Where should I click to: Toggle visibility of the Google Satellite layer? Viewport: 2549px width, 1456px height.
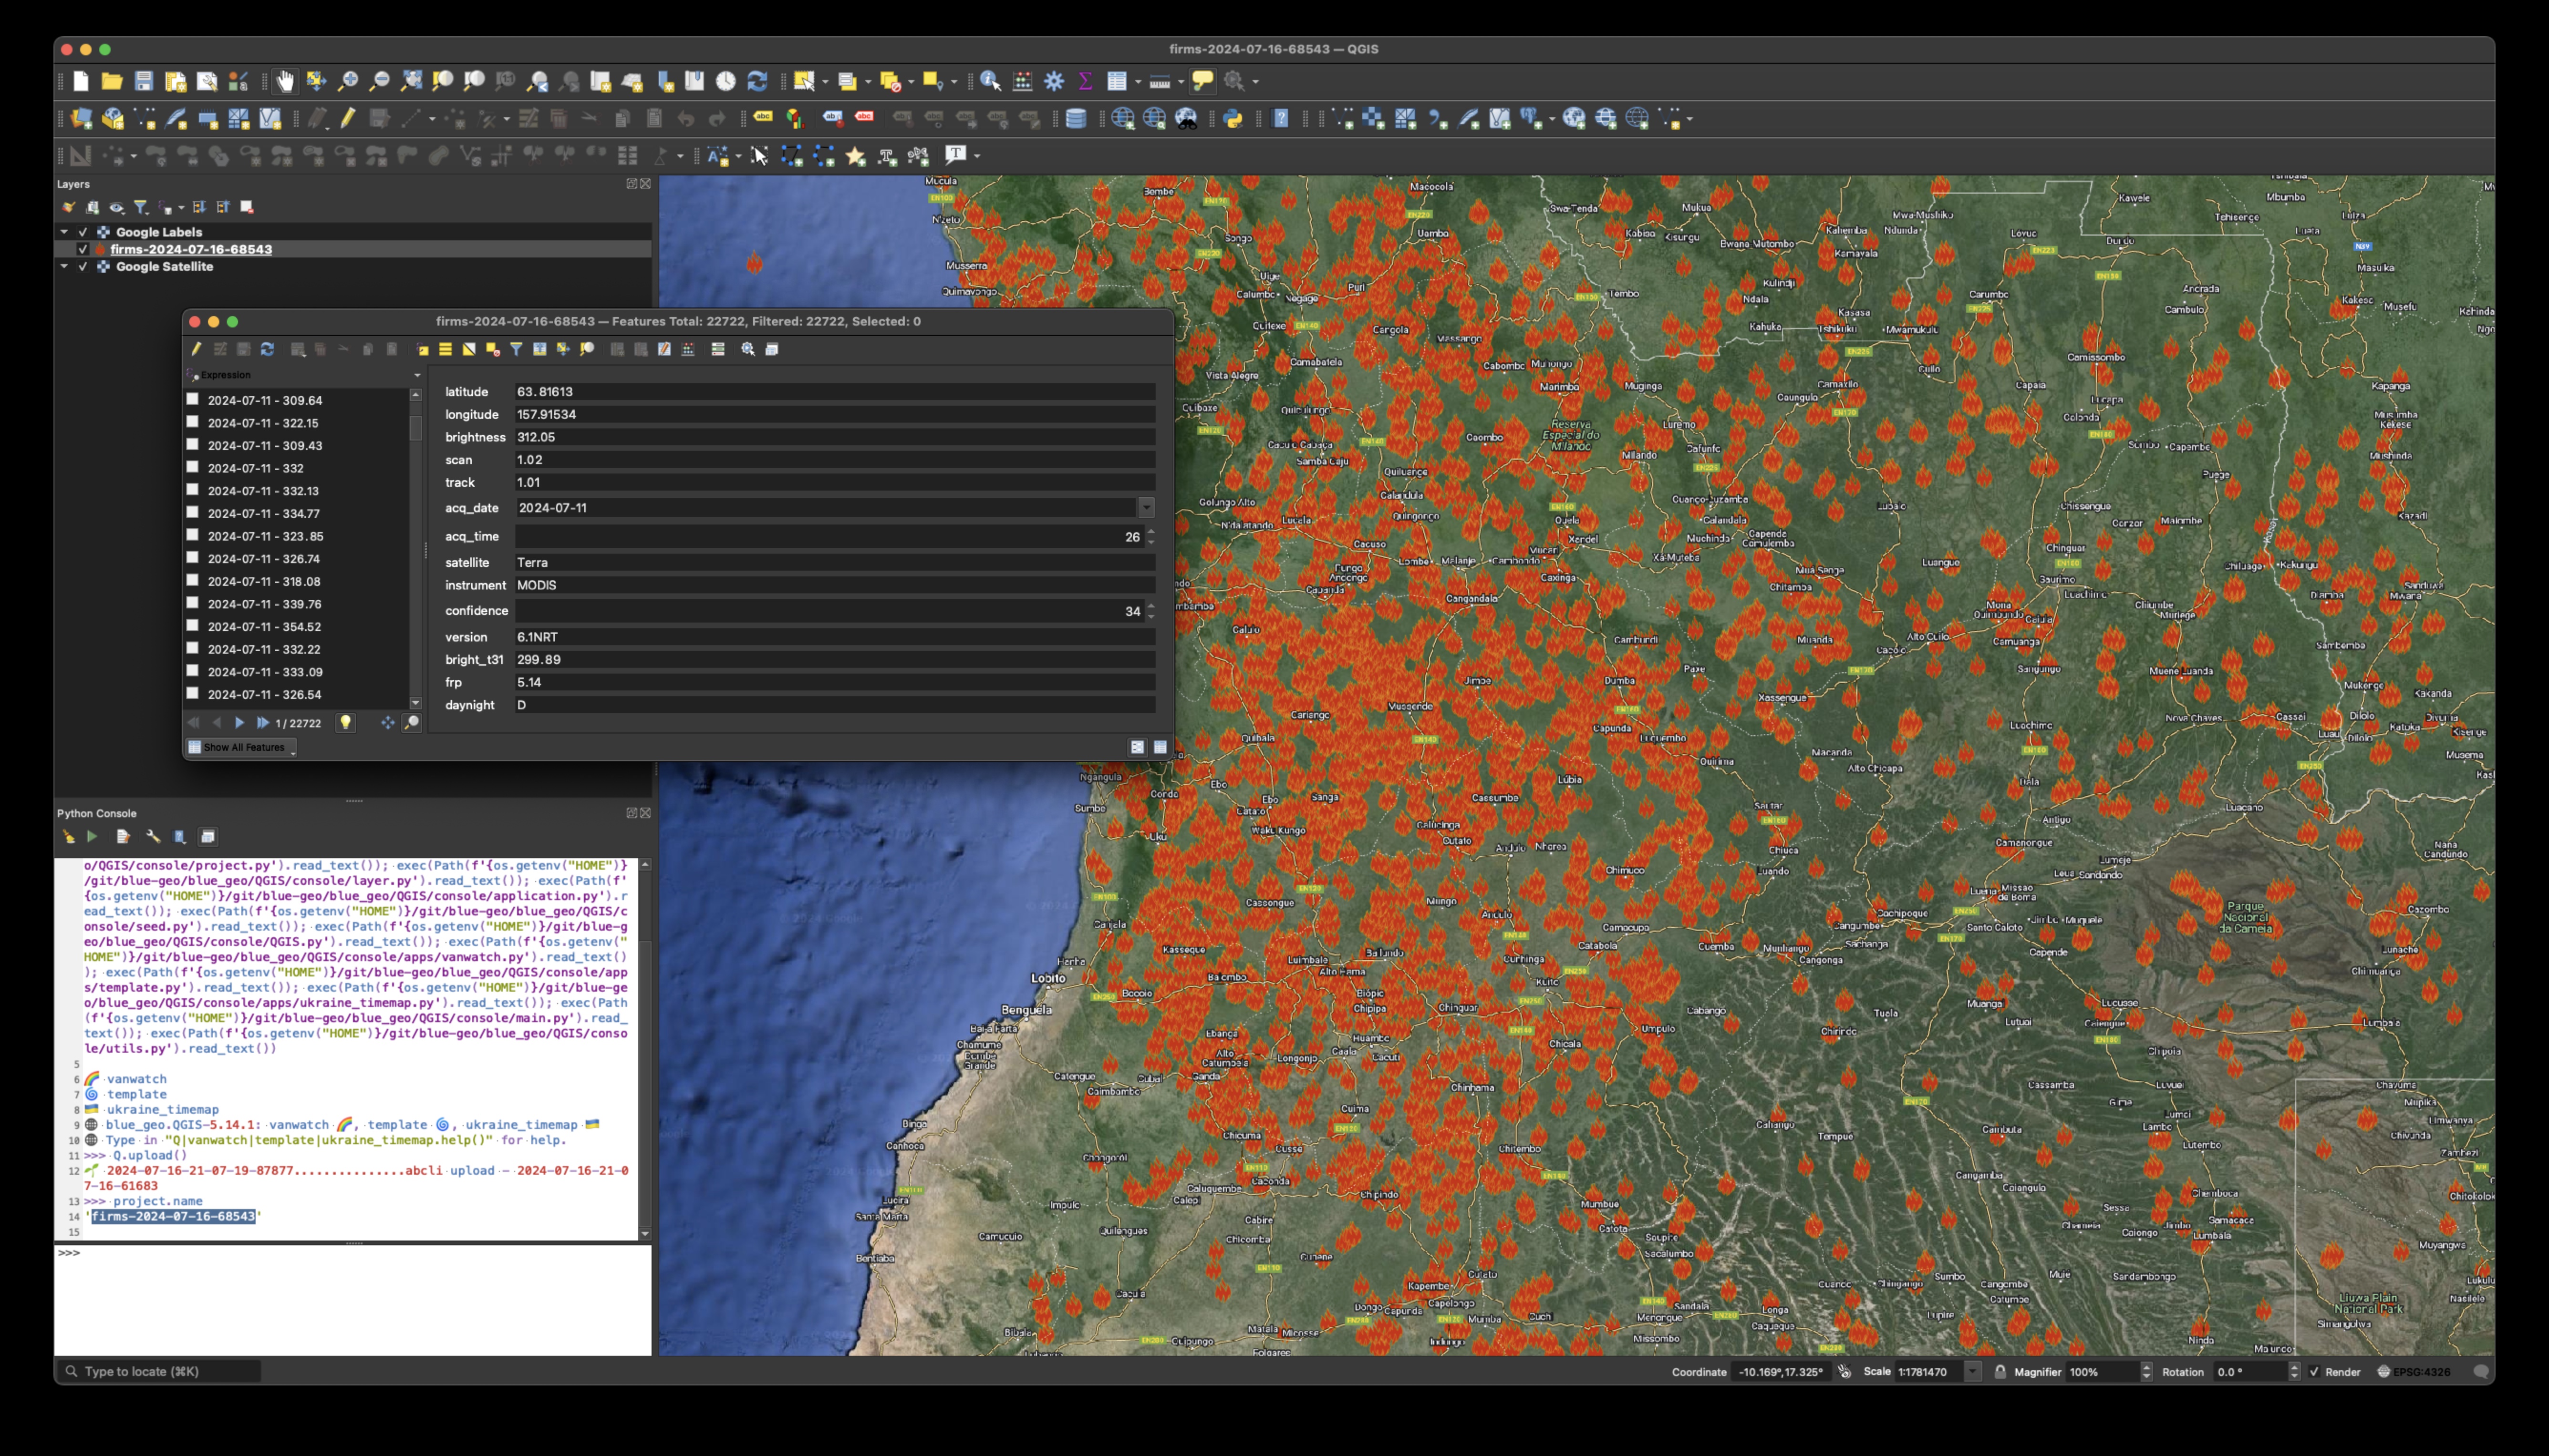point(83,267)
